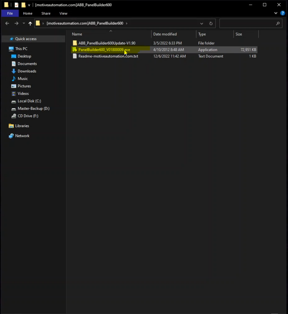Select the Readme-motiveautomation.com.txt file
Image resolution: width=288 pixels, height=314 pixels.
pyautogui.click(x=108, y=56)
